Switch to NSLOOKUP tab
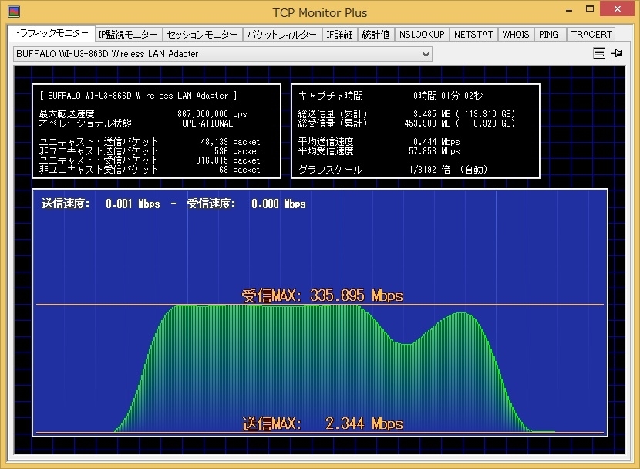Screen dimensions: 640x469 click(422, 35)
